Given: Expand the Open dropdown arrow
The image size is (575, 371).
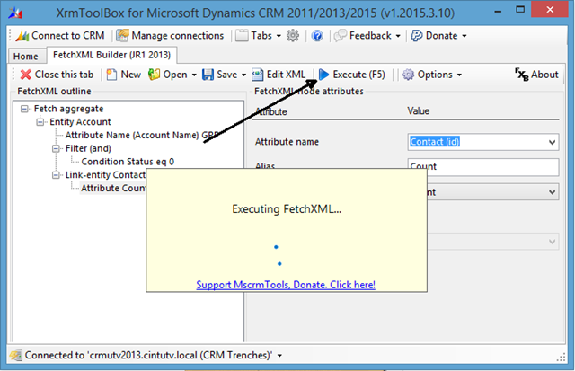Looking at the screenshot, I should pyautogui.click(x=194, y=75).
